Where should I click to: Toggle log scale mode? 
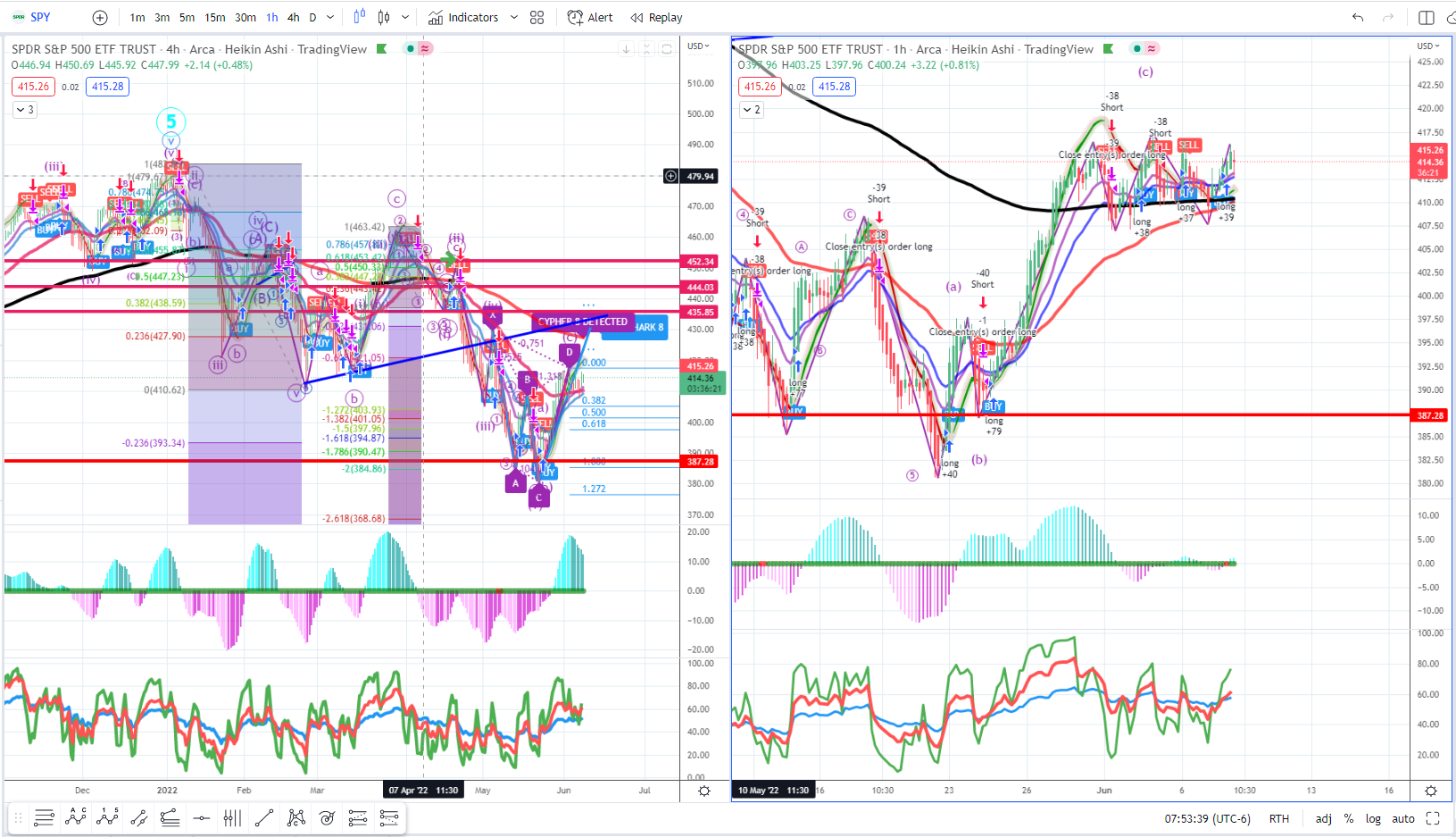click(x=1373, y=818)
